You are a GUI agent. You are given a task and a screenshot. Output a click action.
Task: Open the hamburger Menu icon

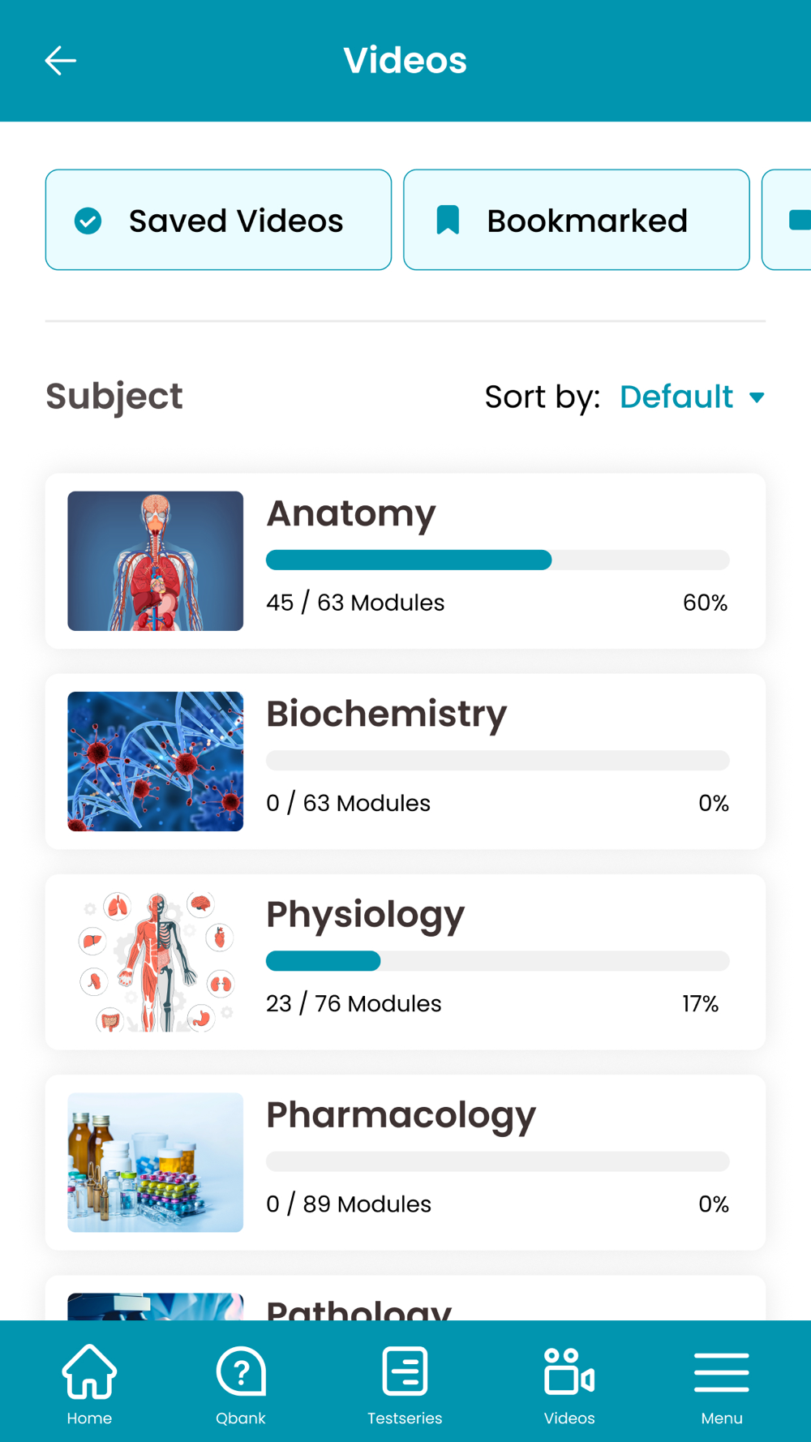pyautogui.click(x=721, y=1371)
